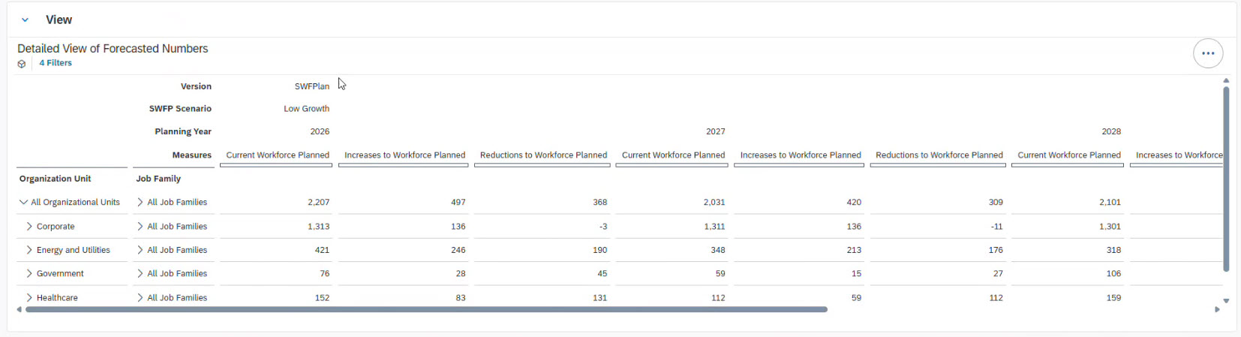
Task: Expand the Energy and Utilities row
Action: pyautogui.click(x=29, y=250)
